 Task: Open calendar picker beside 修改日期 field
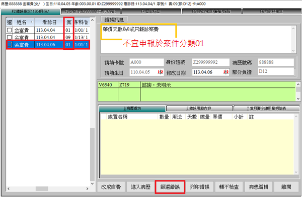point(226,72)
